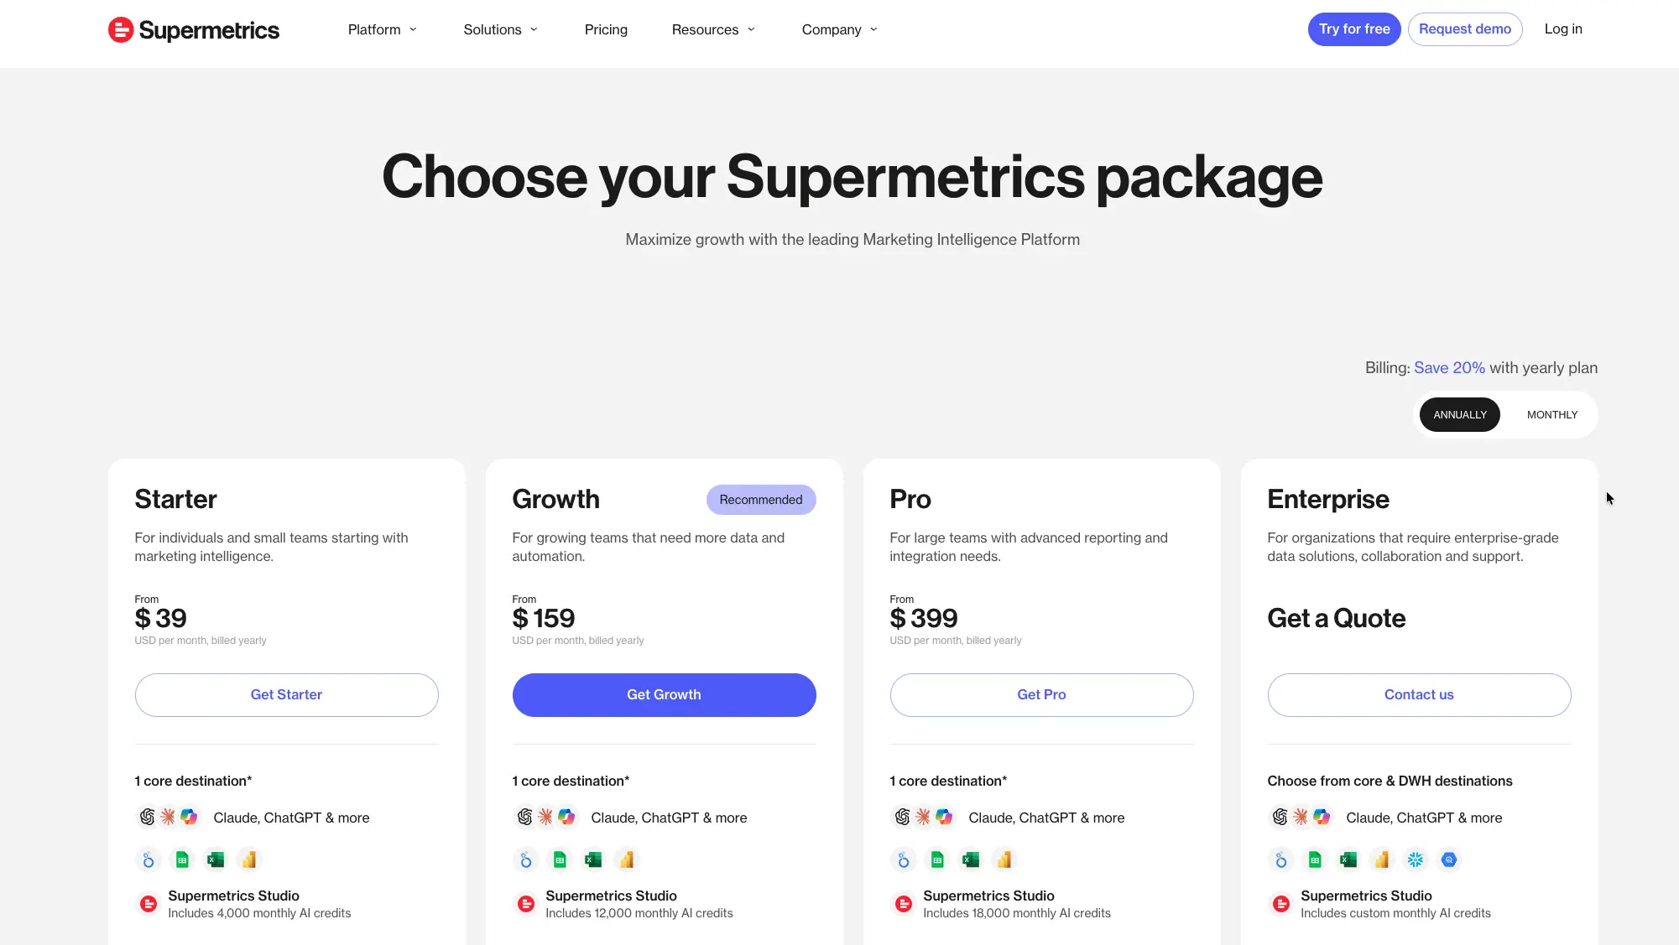Click the Log in link
Screen dimensions: 1679x945
click(x=1563, y=29)
